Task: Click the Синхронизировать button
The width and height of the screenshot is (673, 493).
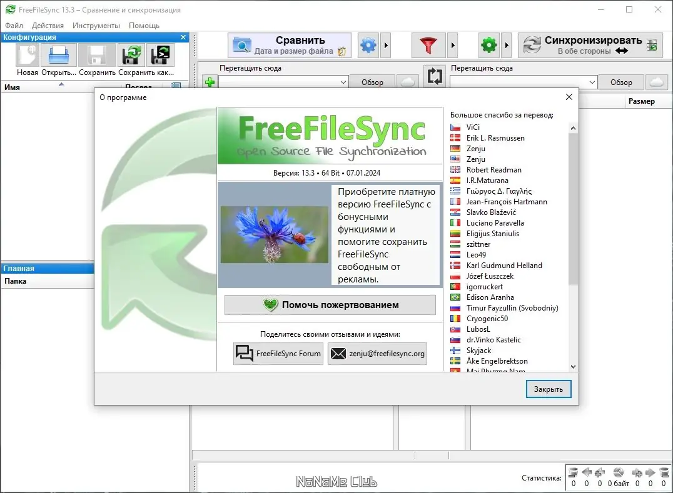Action: pos(590,45)
